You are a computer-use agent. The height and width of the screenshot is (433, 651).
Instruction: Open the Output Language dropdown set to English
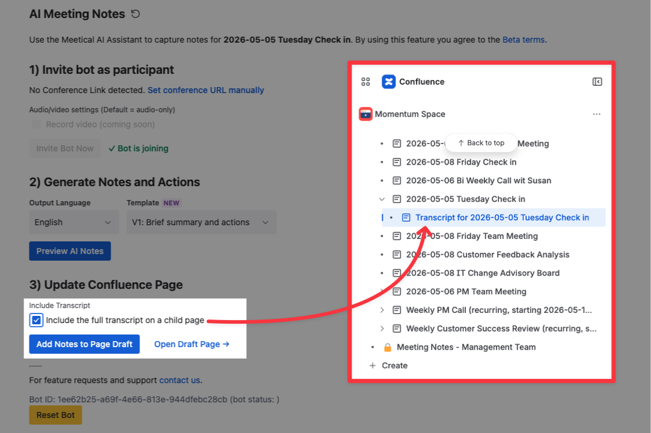74,222
